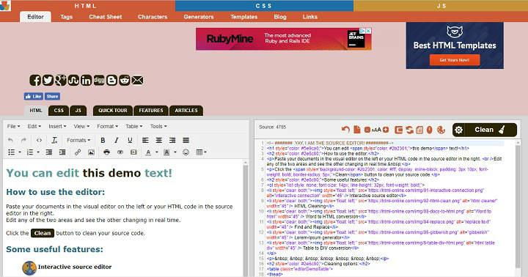The width and height of the screenshot is (528, 277).
Task: Decrease the indent
Action: coord(49,152)
